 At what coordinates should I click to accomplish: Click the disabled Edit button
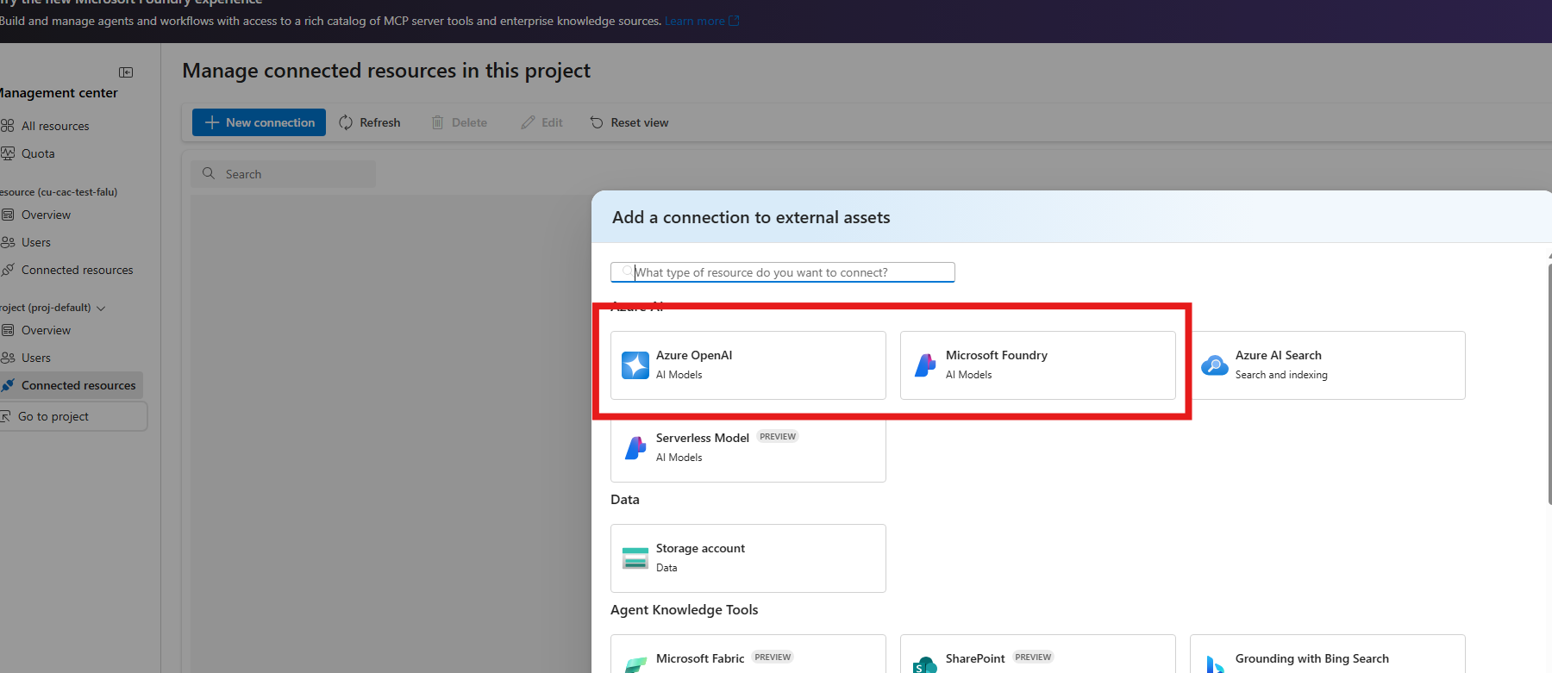click(541, 122)
